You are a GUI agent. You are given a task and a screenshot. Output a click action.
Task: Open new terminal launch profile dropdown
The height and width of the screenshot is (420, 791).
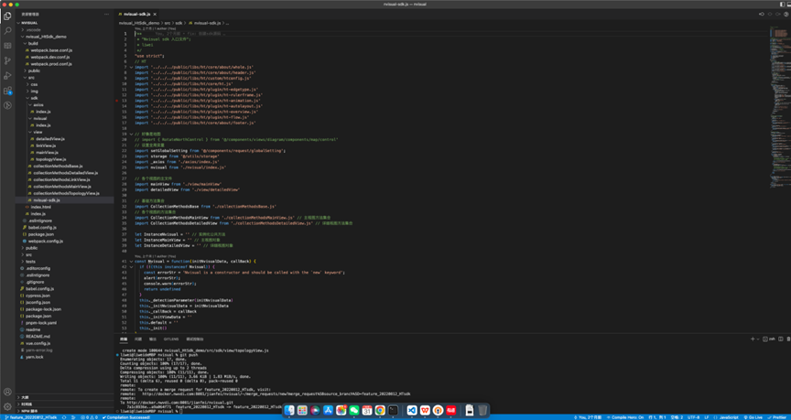pyautogui.click(x=759, y=339)
